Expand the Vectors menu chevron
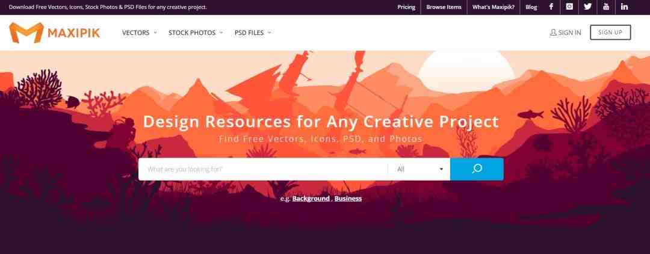 (155, 33)
